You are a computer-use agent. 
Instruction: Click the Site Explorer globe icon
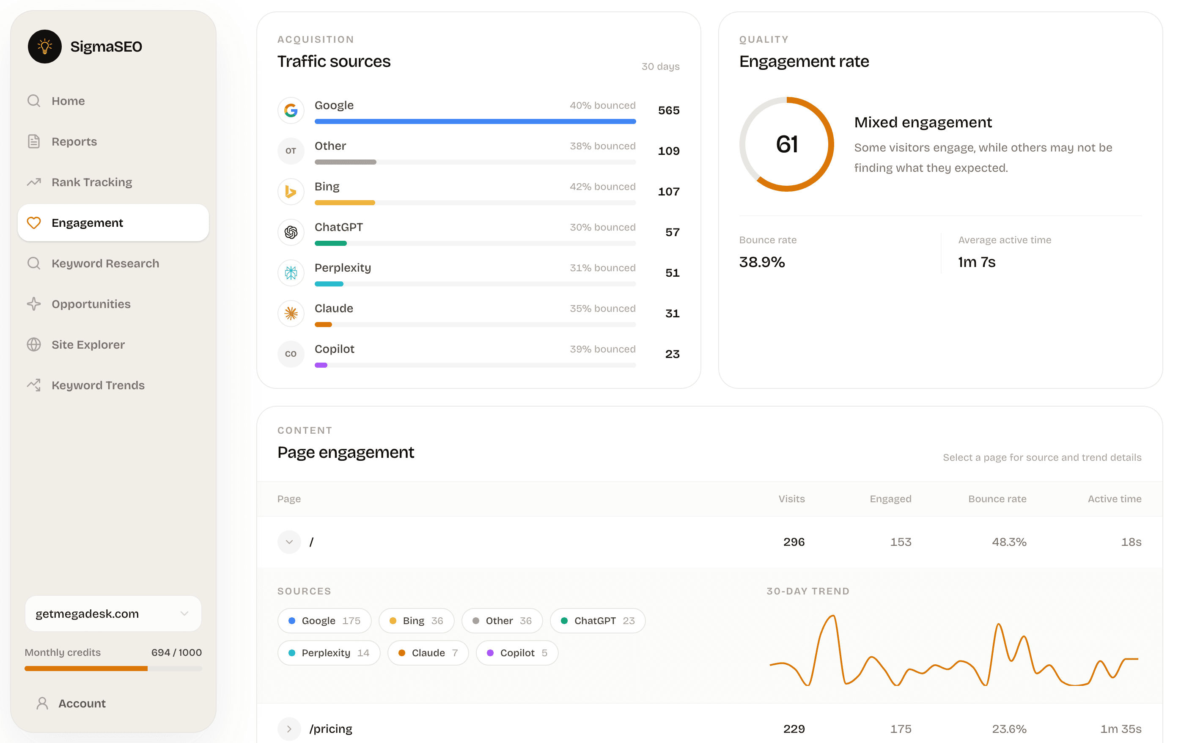34,344
